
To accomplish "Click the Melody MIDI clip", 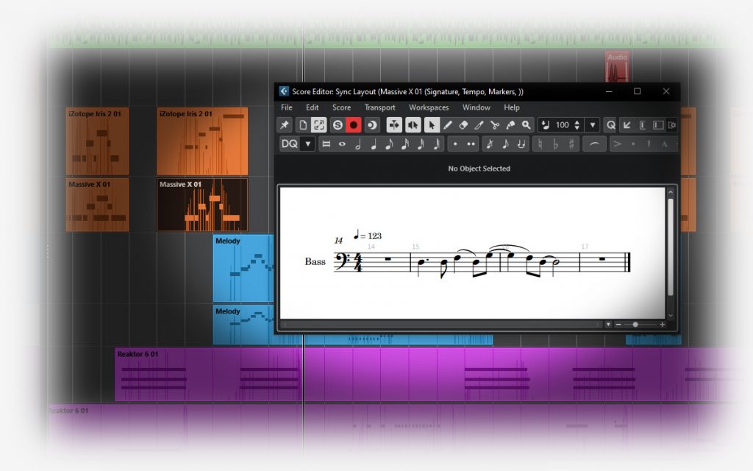I will (x=243, y=268).
